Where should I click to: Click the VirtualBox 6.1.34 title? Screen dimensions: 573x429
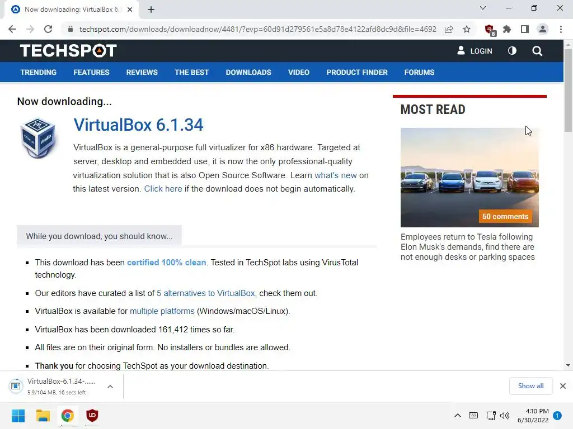(138, 125)
